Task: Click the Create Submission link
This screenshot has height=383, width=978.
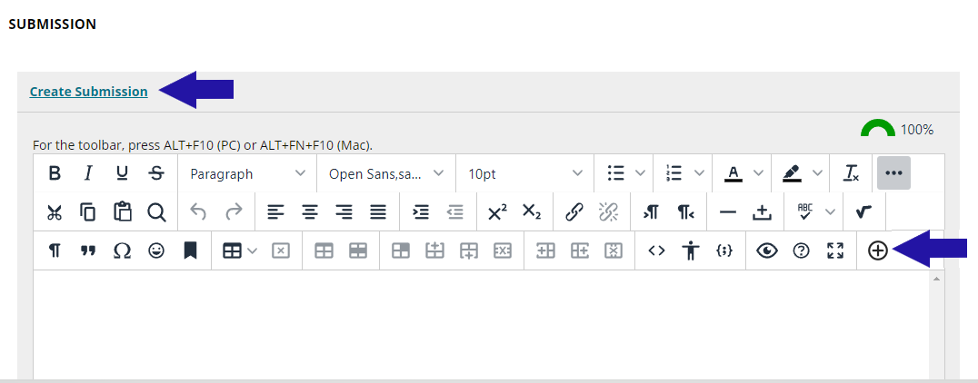Action: pos(88,91)
